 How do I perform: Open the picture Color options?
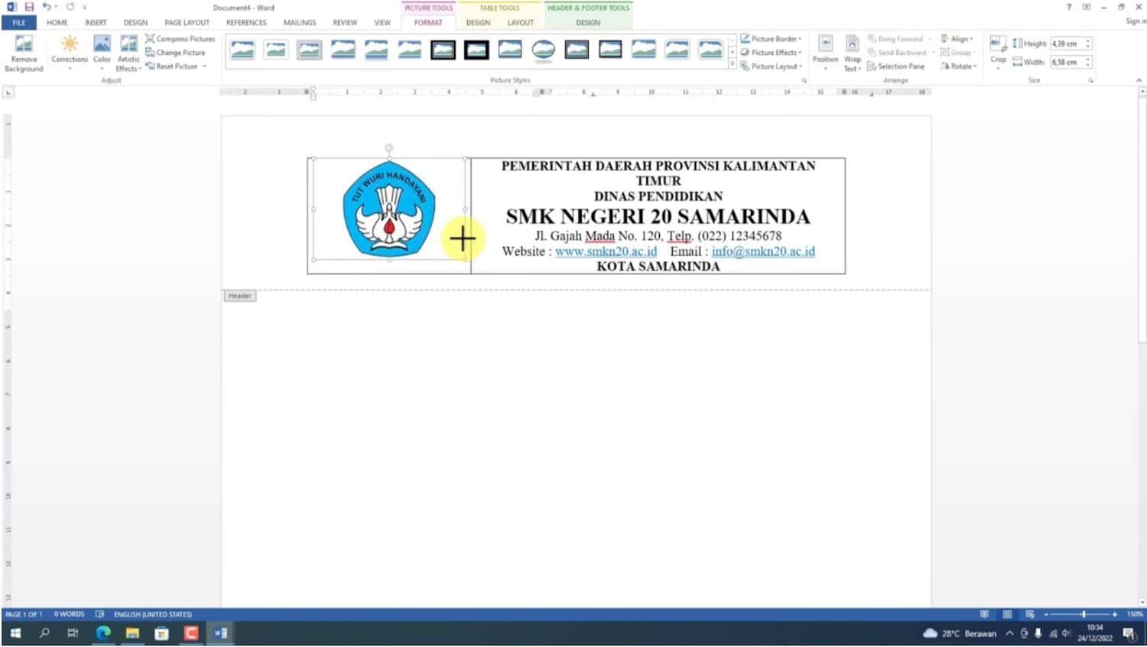pos(102,53)
